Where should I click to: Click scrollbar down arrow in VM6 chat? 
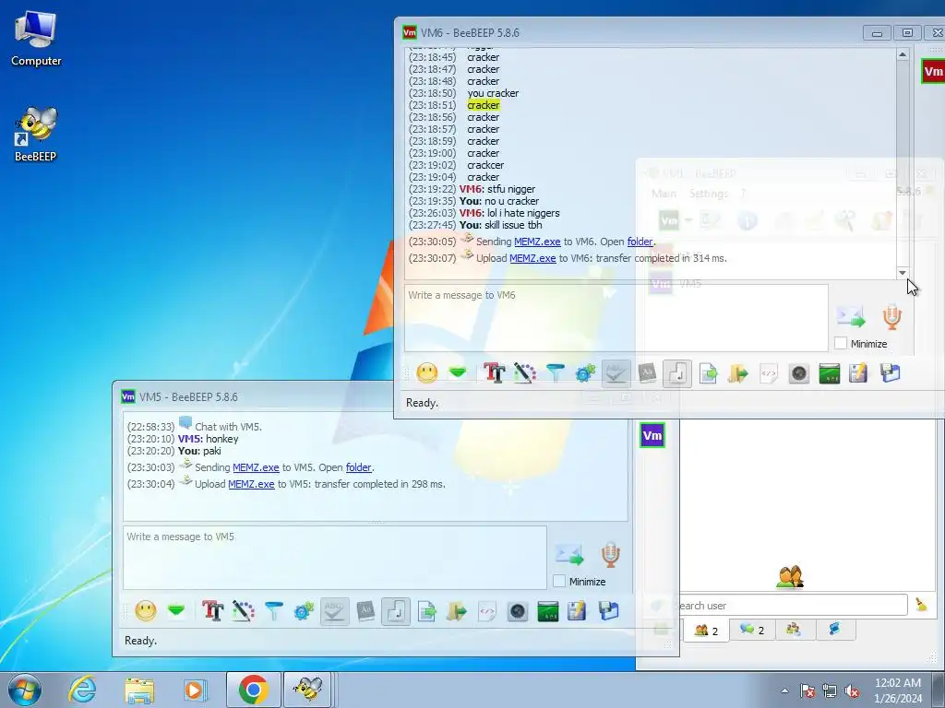903,273
